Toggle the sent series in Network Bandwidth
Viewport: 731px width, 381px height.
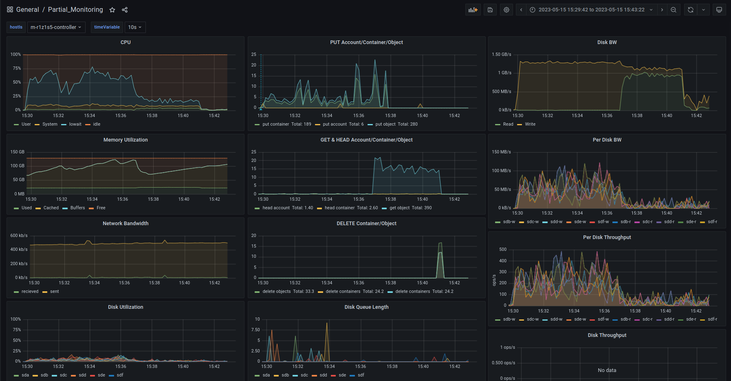[x=54, y=292]
